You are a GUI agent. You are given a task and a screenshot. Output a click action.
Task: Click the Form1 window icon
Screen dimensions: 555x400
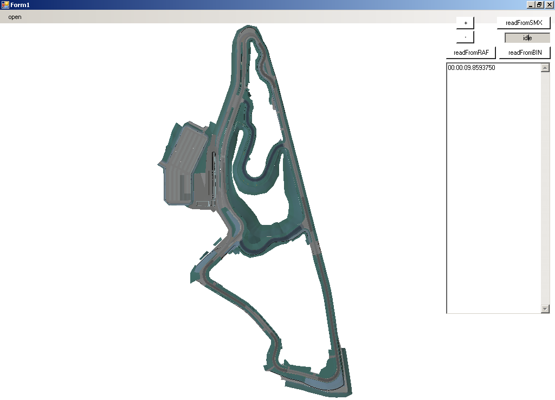5,4
